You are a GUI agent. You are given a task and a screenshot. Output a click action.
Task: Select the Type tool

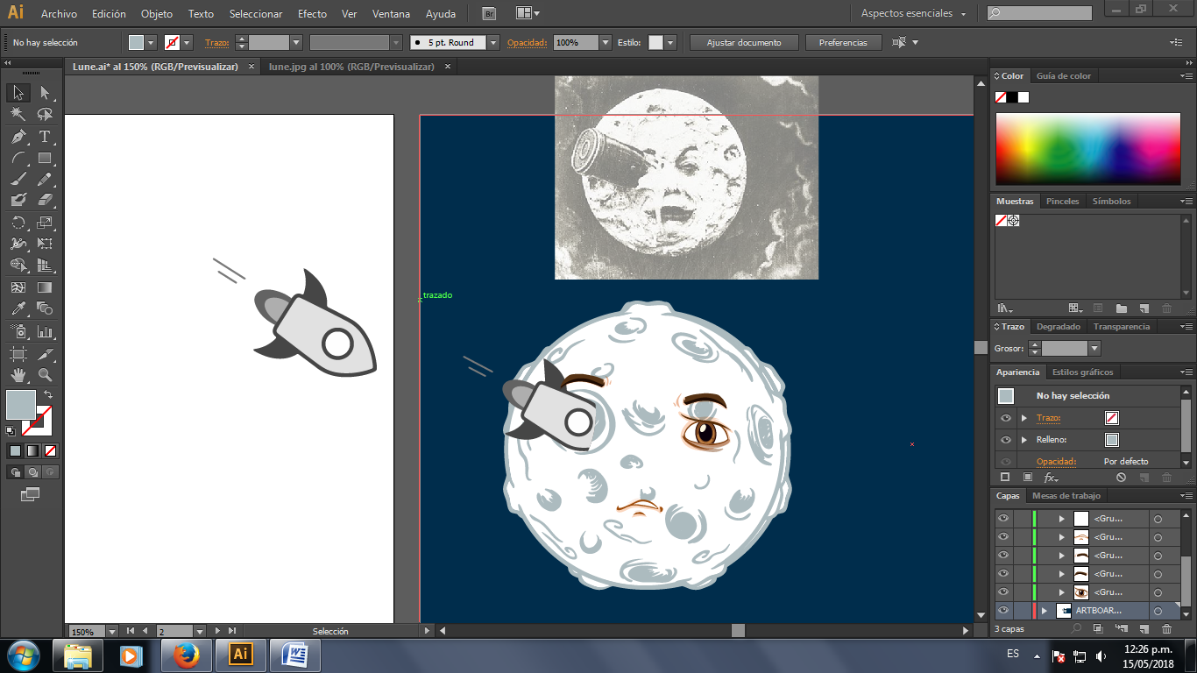(x=45, y=137)
